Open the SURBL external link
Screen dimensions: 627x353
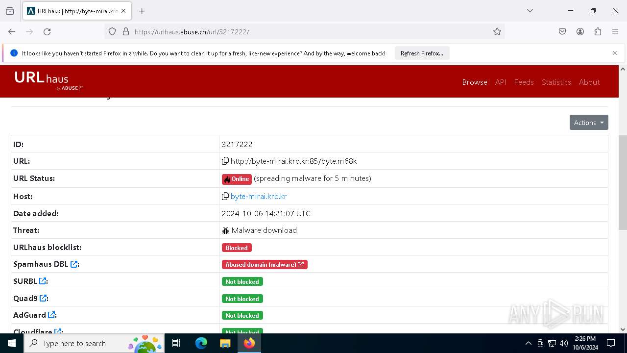(43, 281)
